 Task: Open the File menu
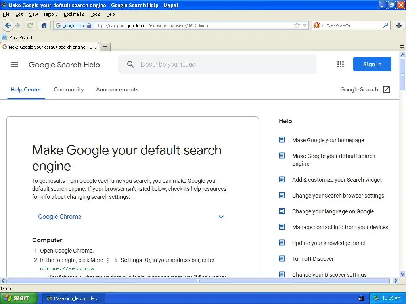pyautogui.click(x=6, y=14)
